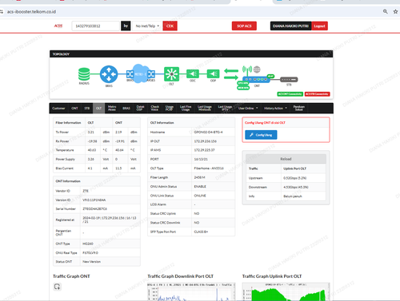The width and height of the screenshot is (400, 301).
Task: Click the DIANA HAKIKI PUTRI user button
Action: tap(290, 26)
